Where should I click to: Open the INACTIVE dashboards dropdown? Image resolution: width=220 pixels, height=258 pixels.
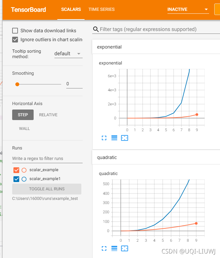188,9
